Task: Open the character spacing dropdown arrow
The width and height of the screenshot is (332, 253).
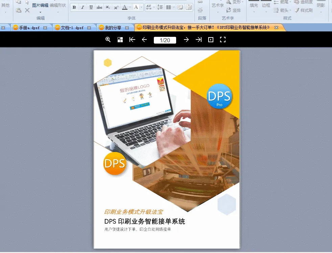Action: [x=154, y=7]
